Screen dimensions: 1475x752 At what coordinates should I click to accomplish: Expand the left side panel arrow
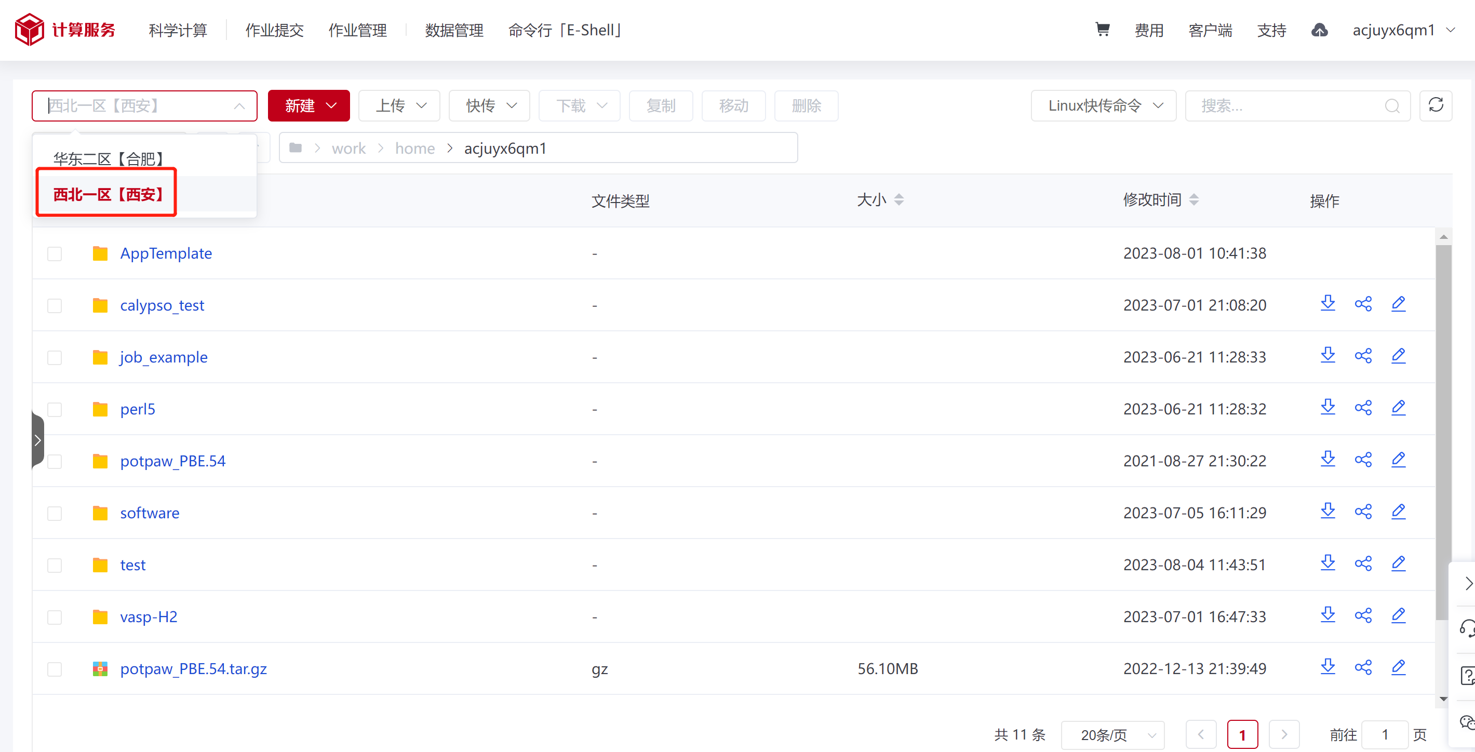click(37, 440)
